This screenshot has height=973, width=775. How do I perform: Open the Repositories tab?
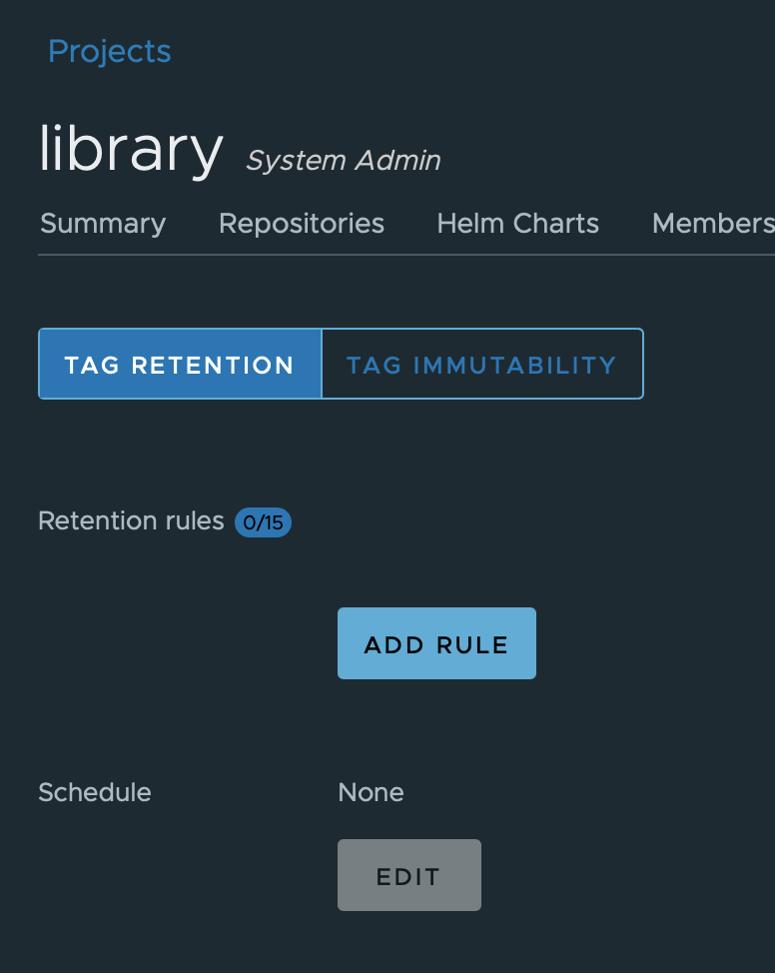301,224
